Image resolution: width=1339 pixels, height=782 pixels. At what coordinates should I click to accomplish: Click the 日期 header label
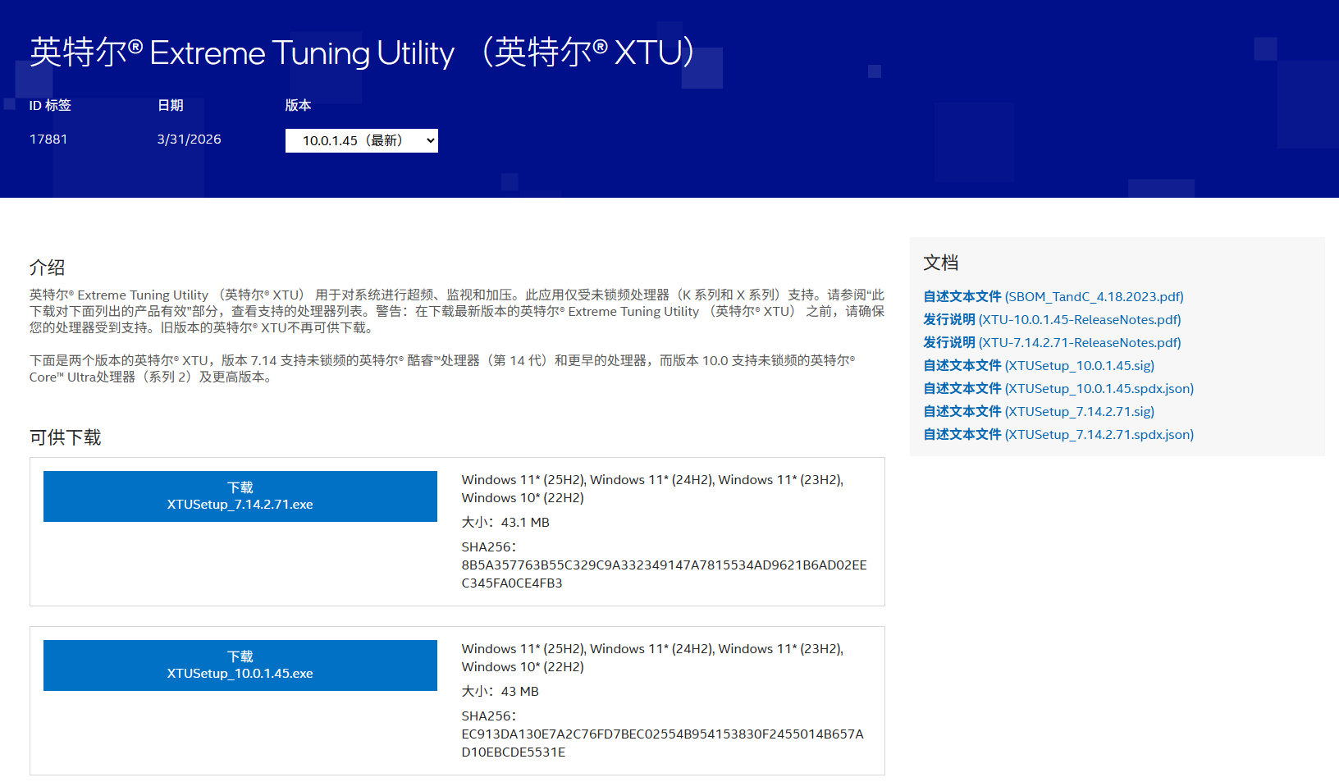coord(171,105)
